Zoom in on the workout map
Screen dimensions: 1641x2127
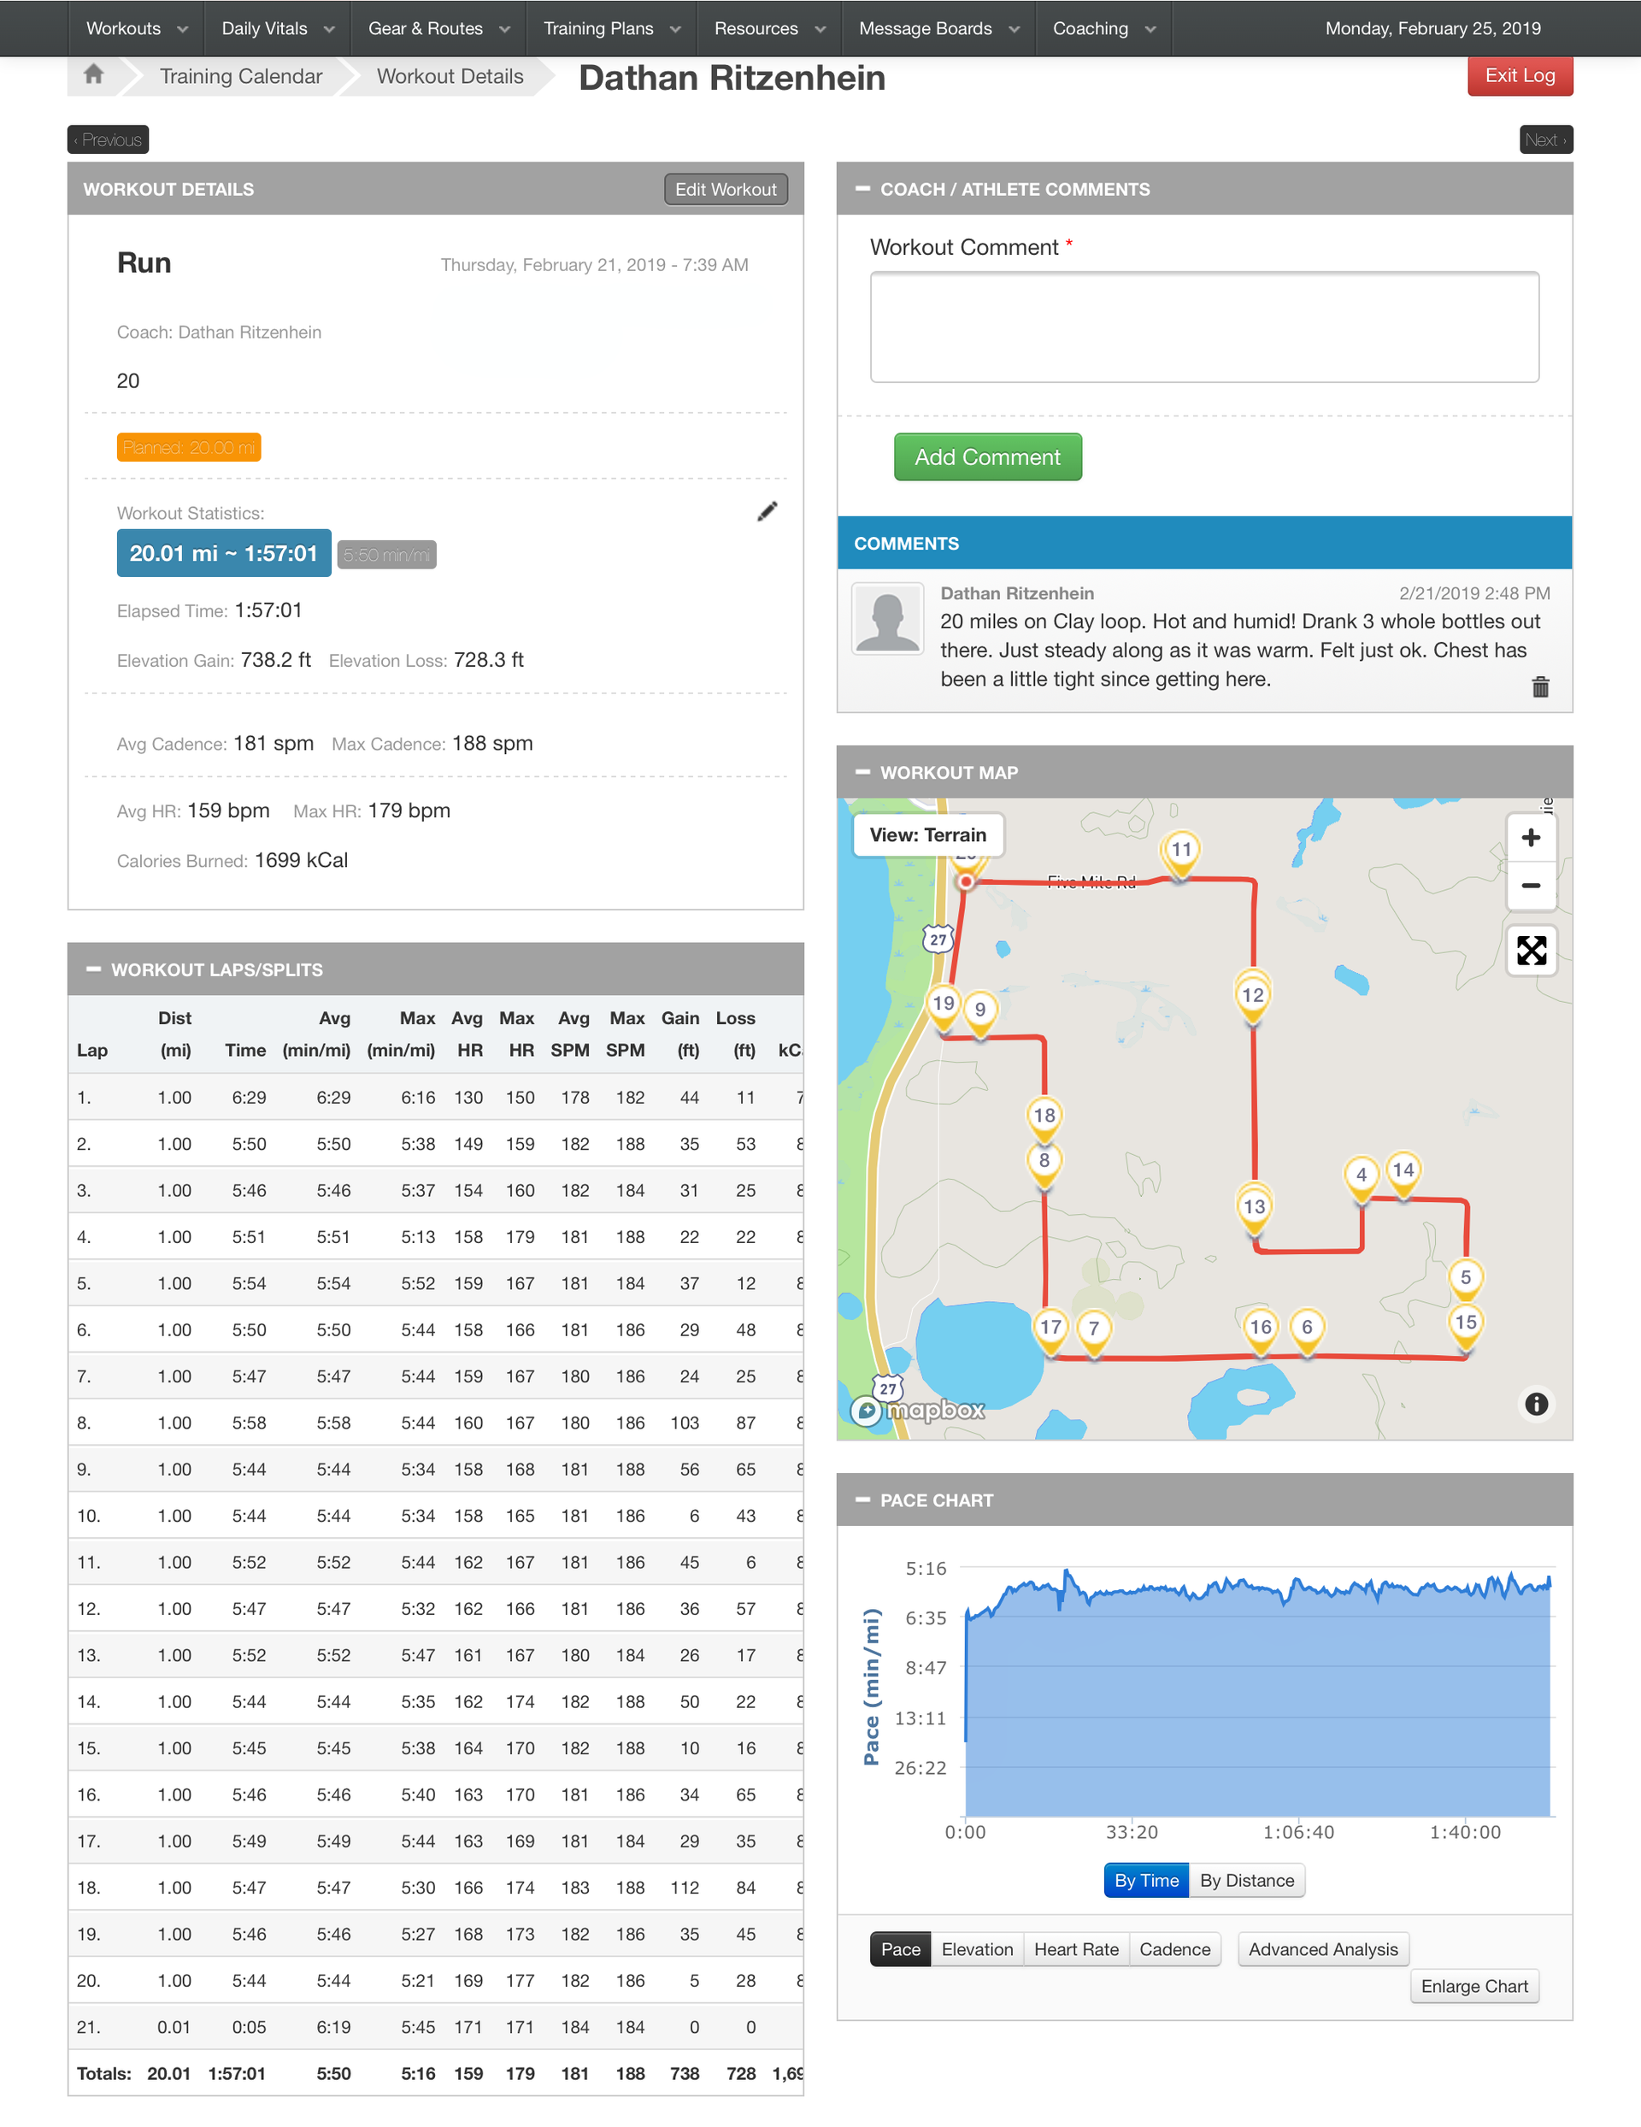tap(1530, 838)
